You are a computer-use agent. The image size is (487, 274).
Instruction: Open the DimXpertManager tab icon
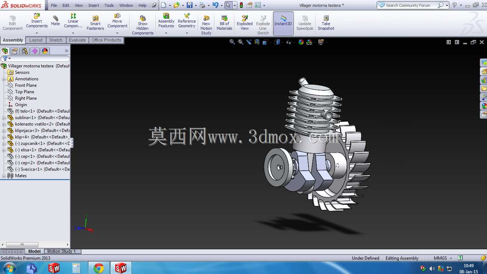(x=35, y=51)
